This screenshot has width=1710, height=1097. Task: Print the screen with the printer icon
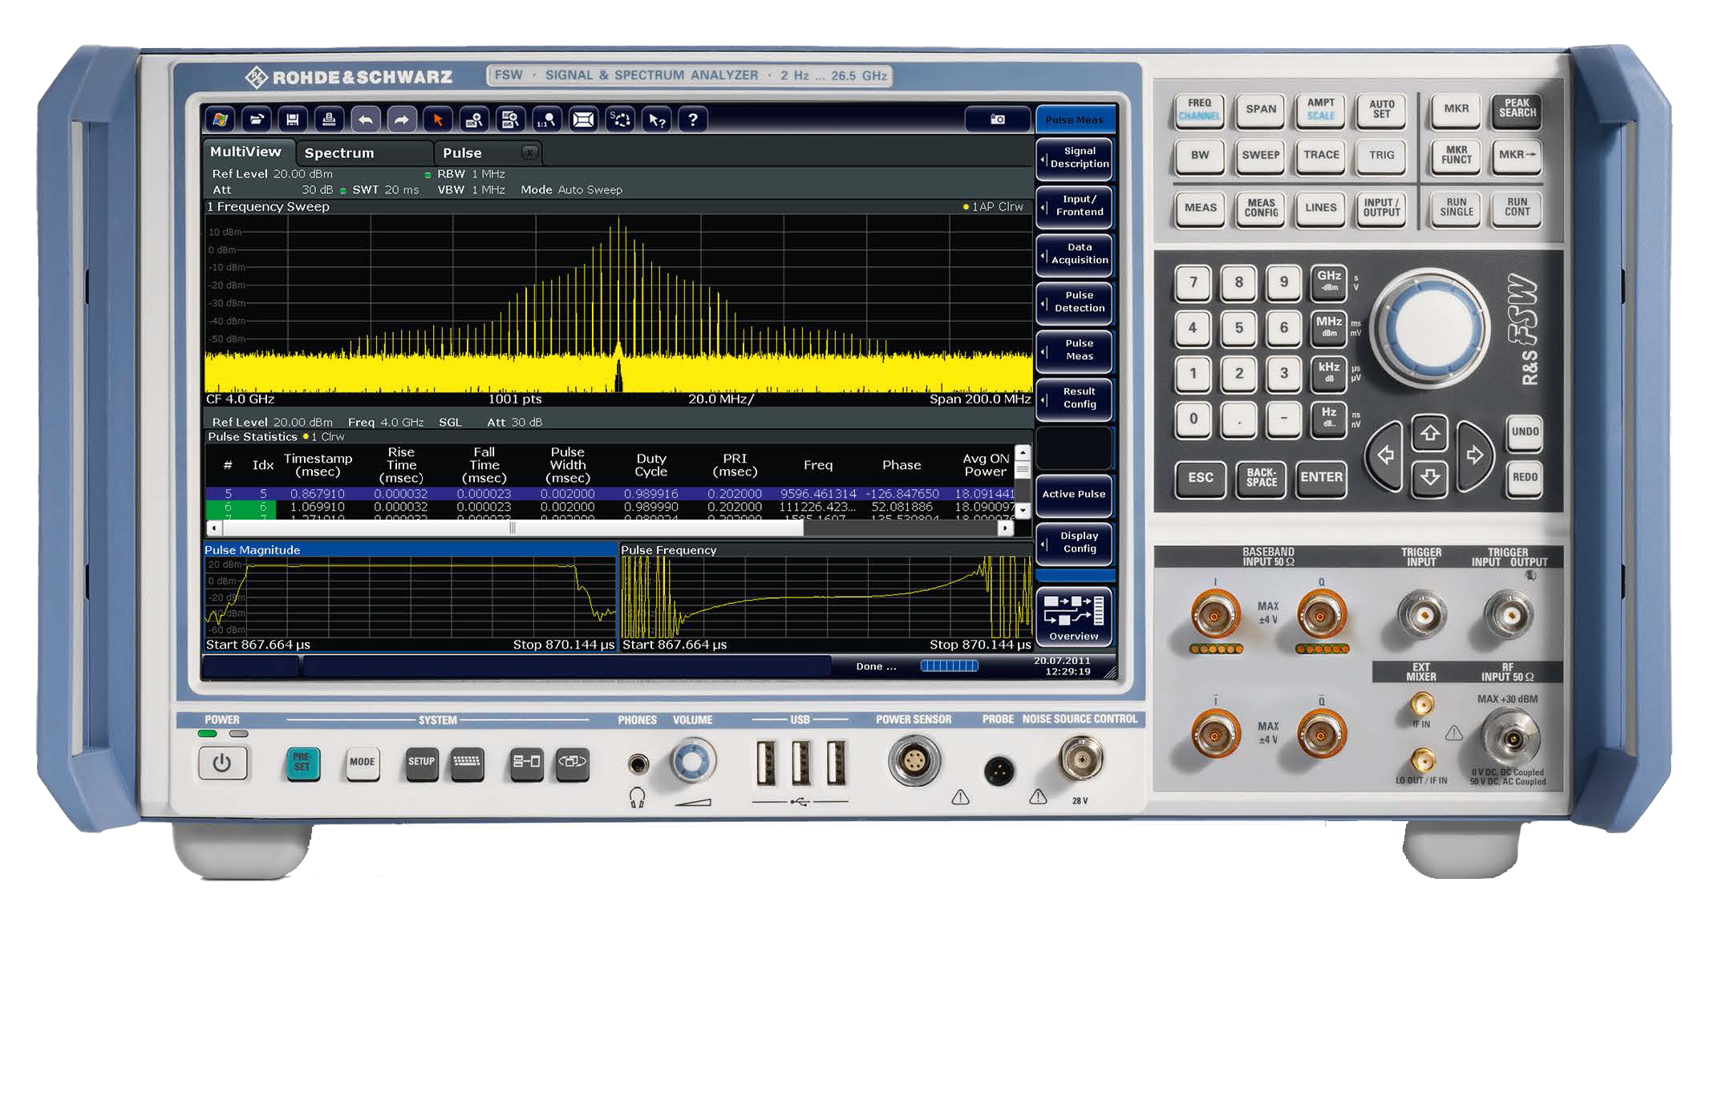click(329, 120)
